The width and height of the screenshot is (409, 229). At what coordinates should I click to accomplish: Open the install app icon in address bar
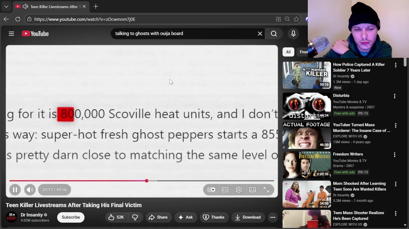click(x=278, y=19)
